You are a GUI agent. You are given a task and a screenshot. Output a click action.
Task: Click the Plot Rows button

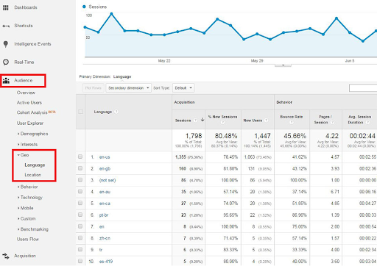[x=94, y=88]
